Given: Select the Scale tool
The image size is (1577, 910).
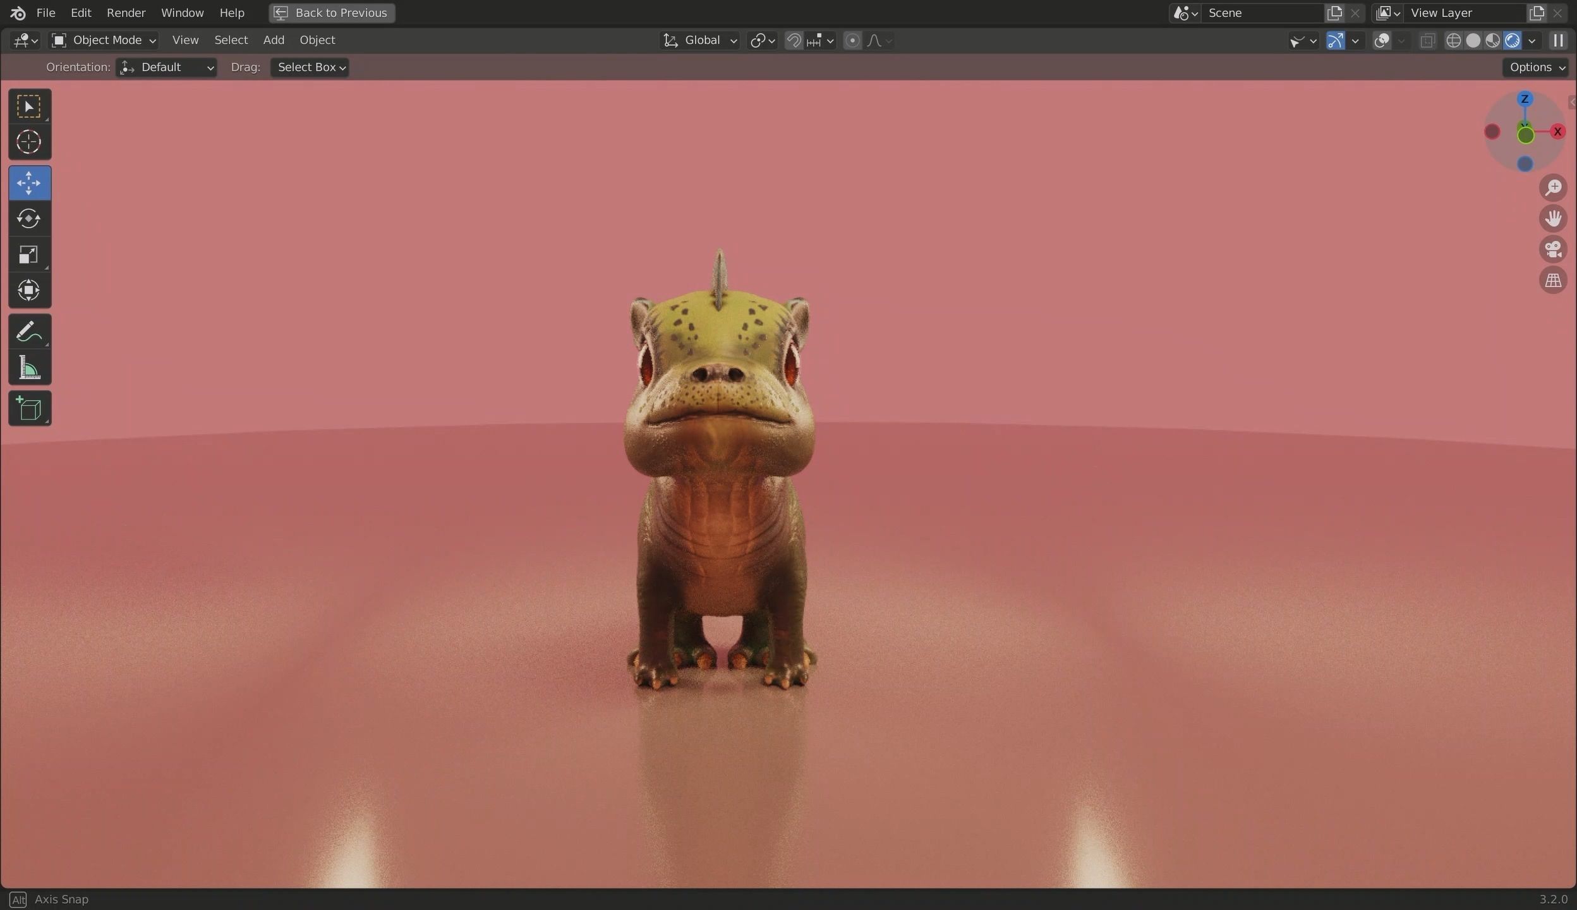Looking at the screenshot, I should pos(29,255).
